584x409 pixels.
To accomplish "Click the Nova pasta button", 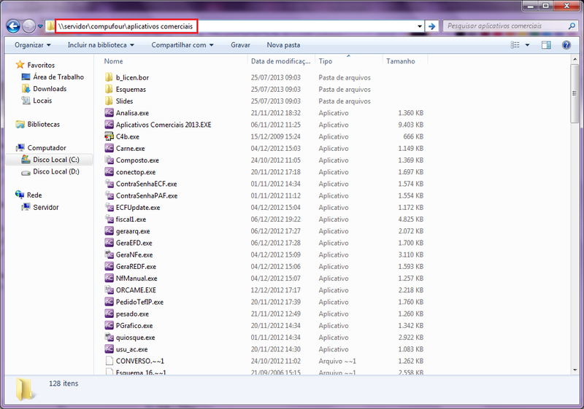I will (x=283, y=45).
